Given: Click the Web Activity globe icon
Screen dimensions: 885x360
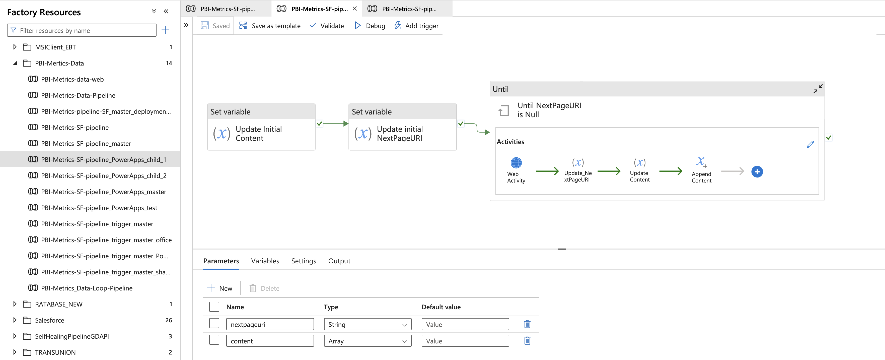Looking at the screenshot, I should coord(516,163).
